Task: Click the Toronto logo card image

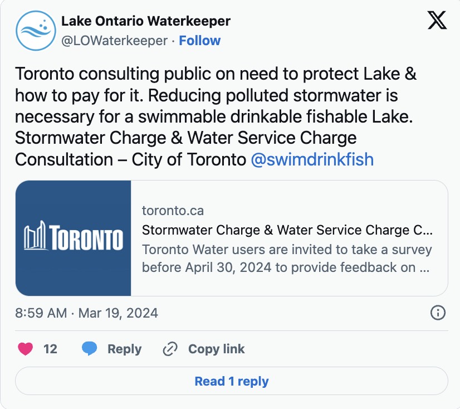Action: point(74,238)
